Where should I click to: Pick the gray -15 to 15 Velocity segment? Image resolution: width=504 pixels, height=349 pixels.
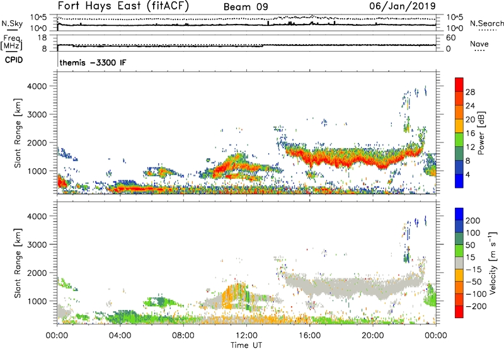[x=459, y=263]
